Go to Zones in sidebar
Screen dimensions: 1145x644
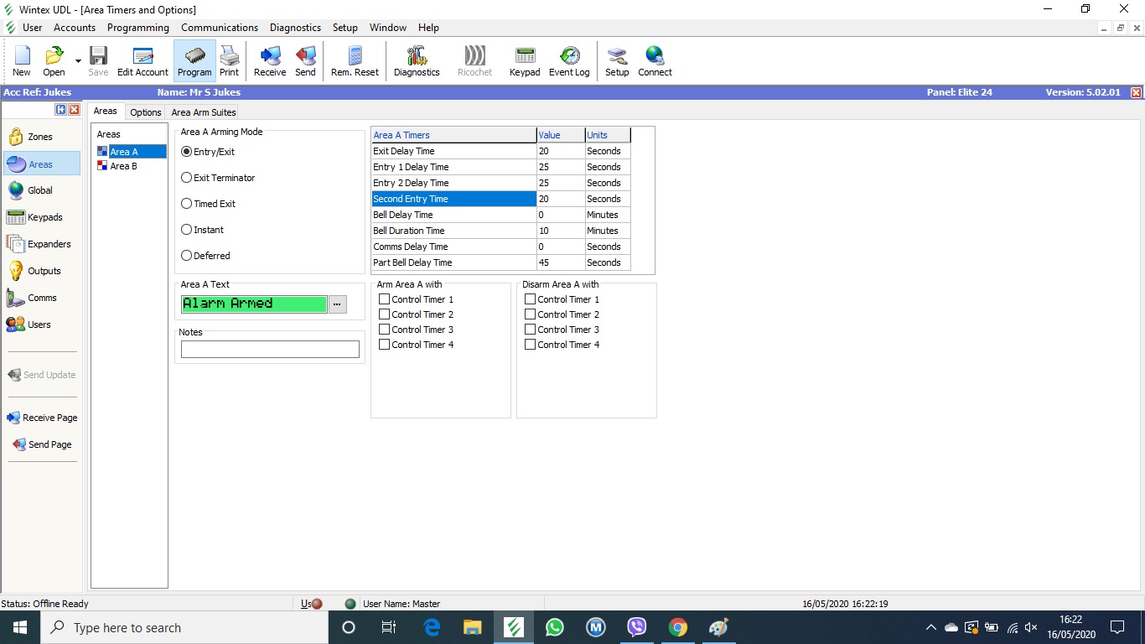pyautogui.click(x=41, y=137)
